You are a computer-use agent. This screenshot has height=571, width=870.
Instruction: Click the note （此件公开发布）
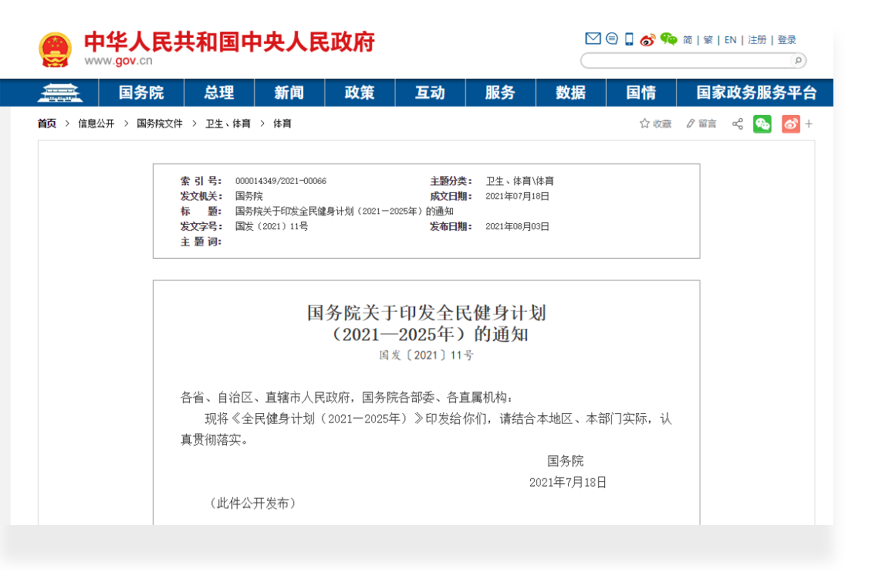tap(253, 503)
